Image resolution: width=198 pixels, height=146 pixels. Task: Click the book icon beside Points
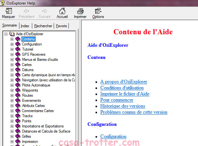[18, 121]
